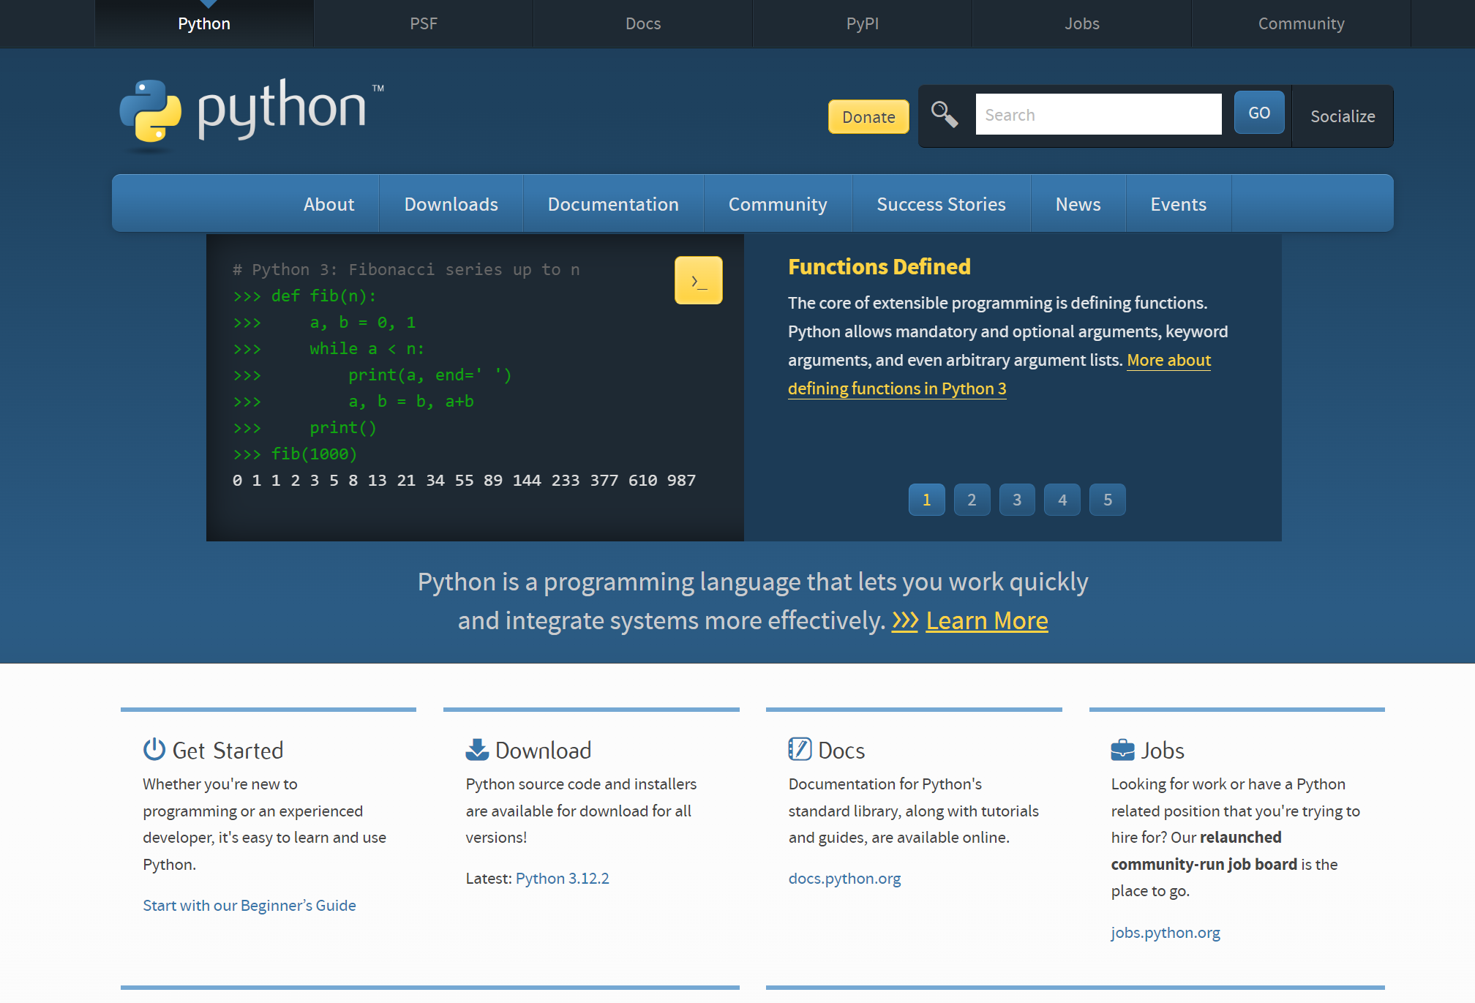Focus the Search text field
Screen dimensions: 1475x1003
(x=1097, y=115)
